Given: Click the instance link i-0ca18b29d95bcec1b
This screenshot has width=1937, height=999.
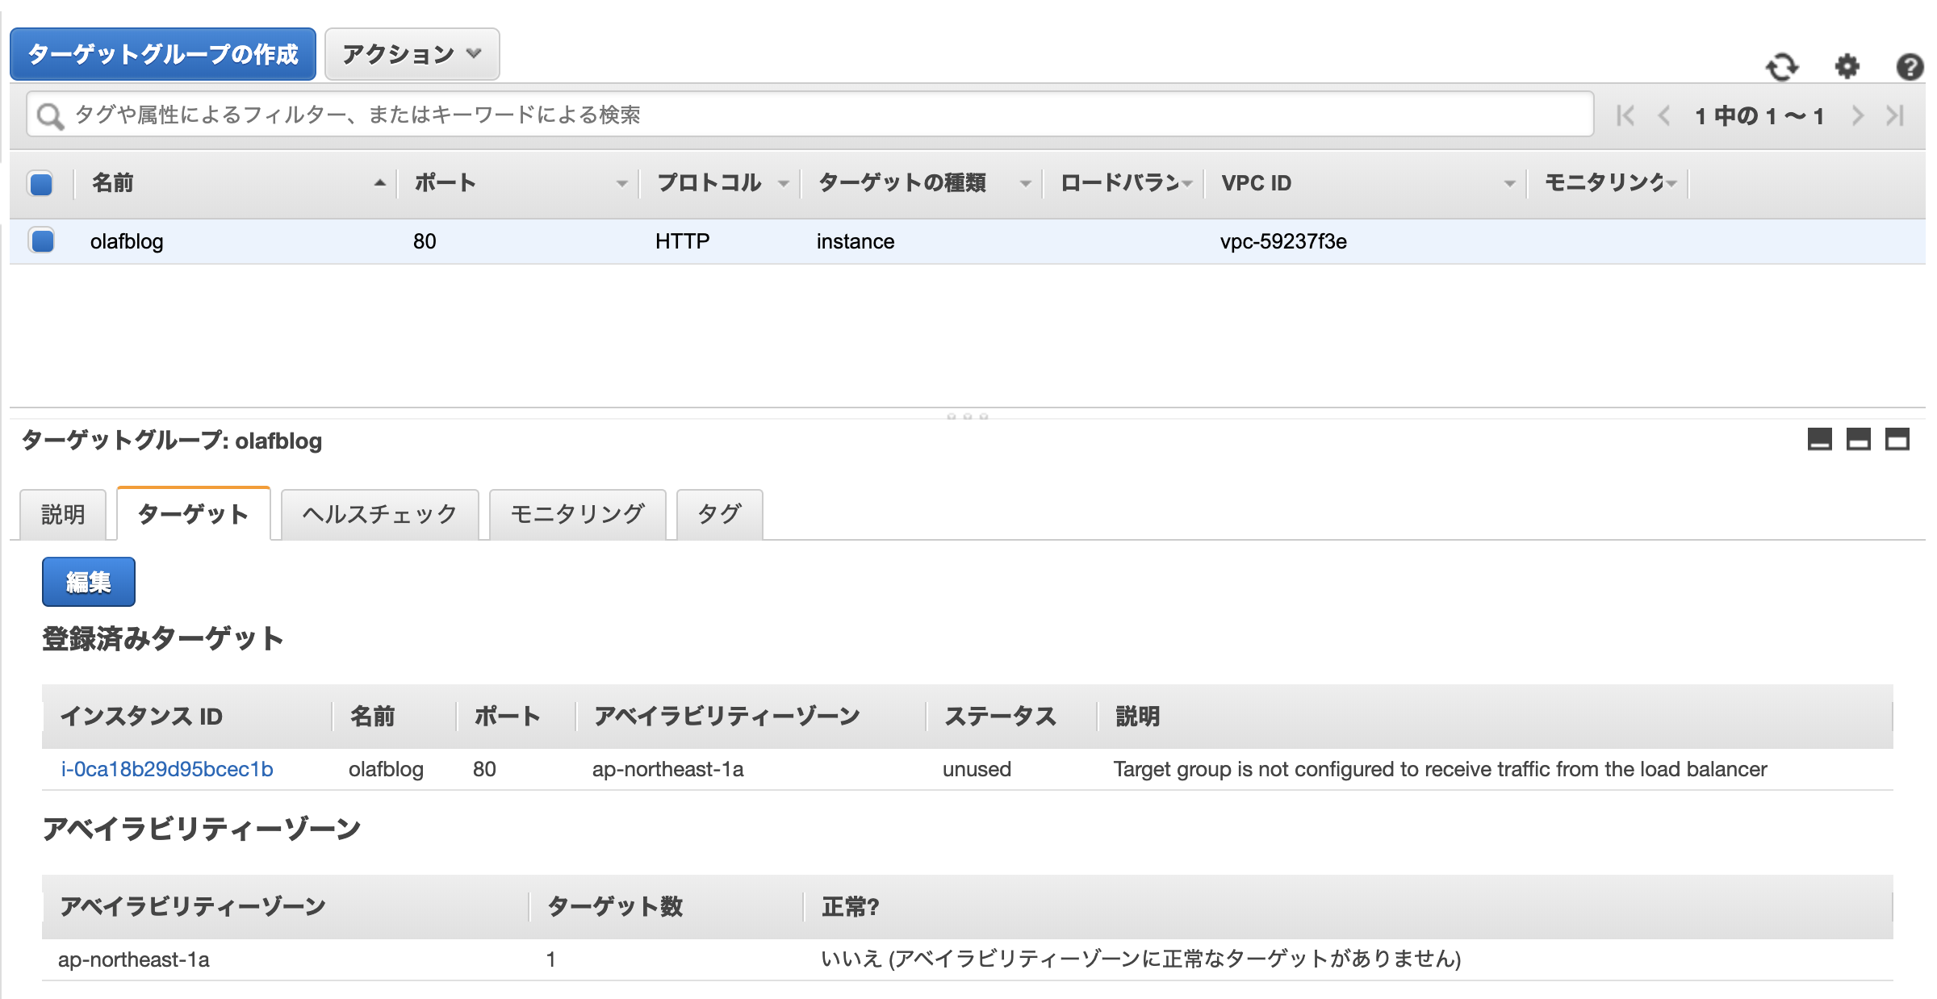Looking at the screenshot, I should click(168, 769).
